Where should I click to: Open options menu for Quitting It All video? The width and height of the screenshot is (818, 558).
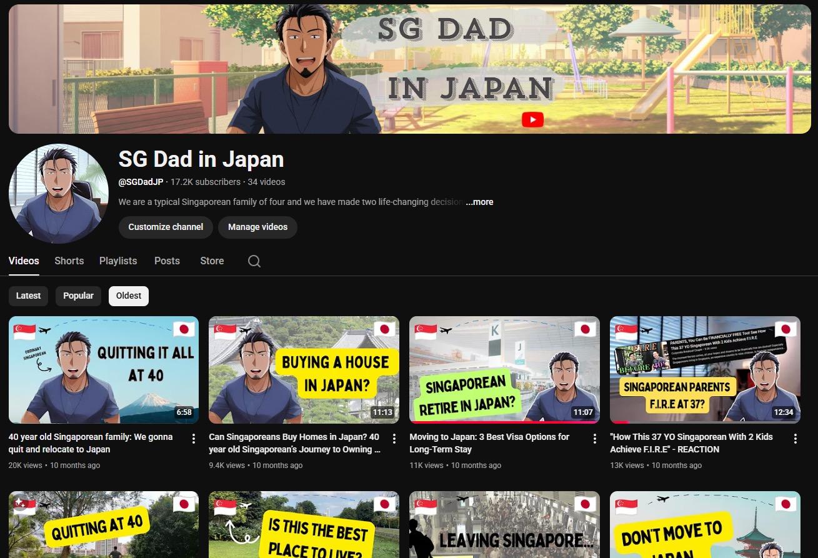tap(194, 439)
